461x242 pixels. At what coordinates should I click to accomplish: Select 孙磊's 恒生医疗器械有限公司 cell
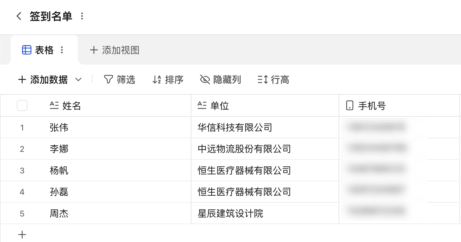coord(265,192)
